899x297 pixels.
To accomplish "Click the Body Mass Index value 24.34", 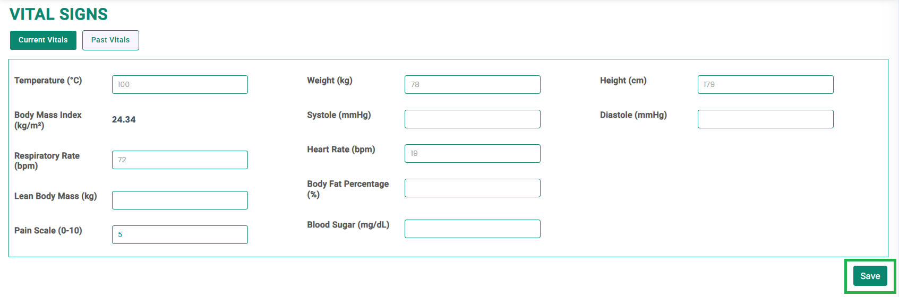I will pyautogui.click(x=124, y=120).
